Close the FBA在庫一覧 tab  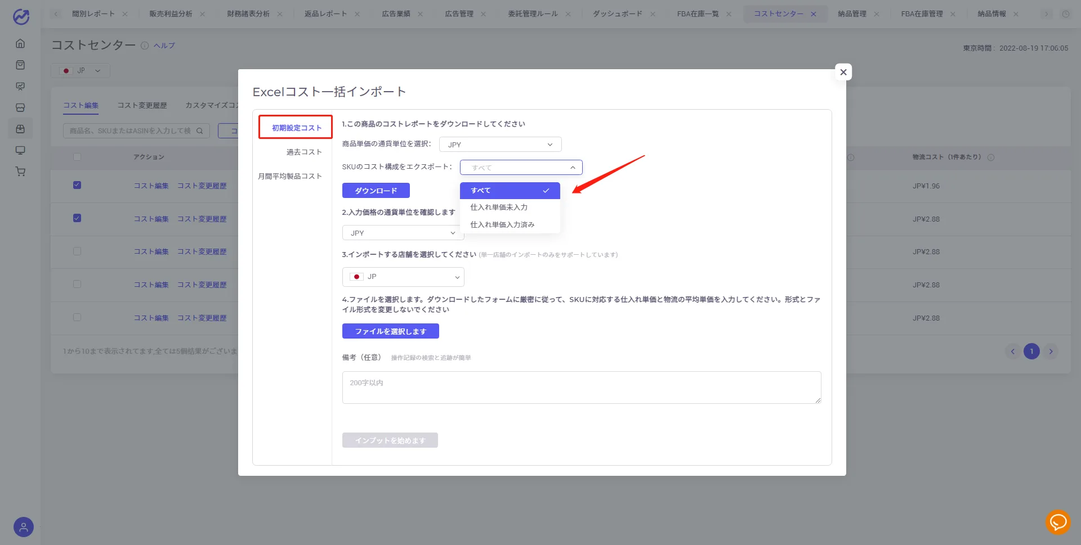coord(729,14)
